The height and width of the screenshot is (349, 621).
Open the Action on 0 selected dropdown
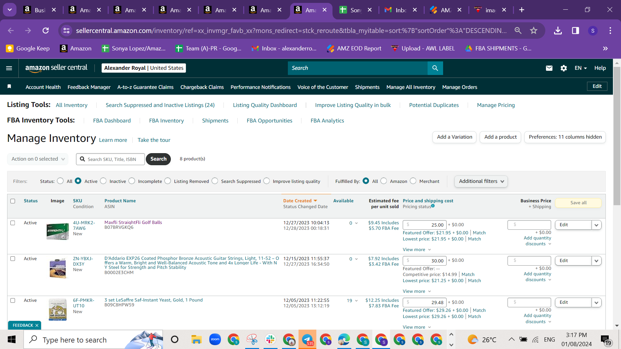[x=38, y=159]
